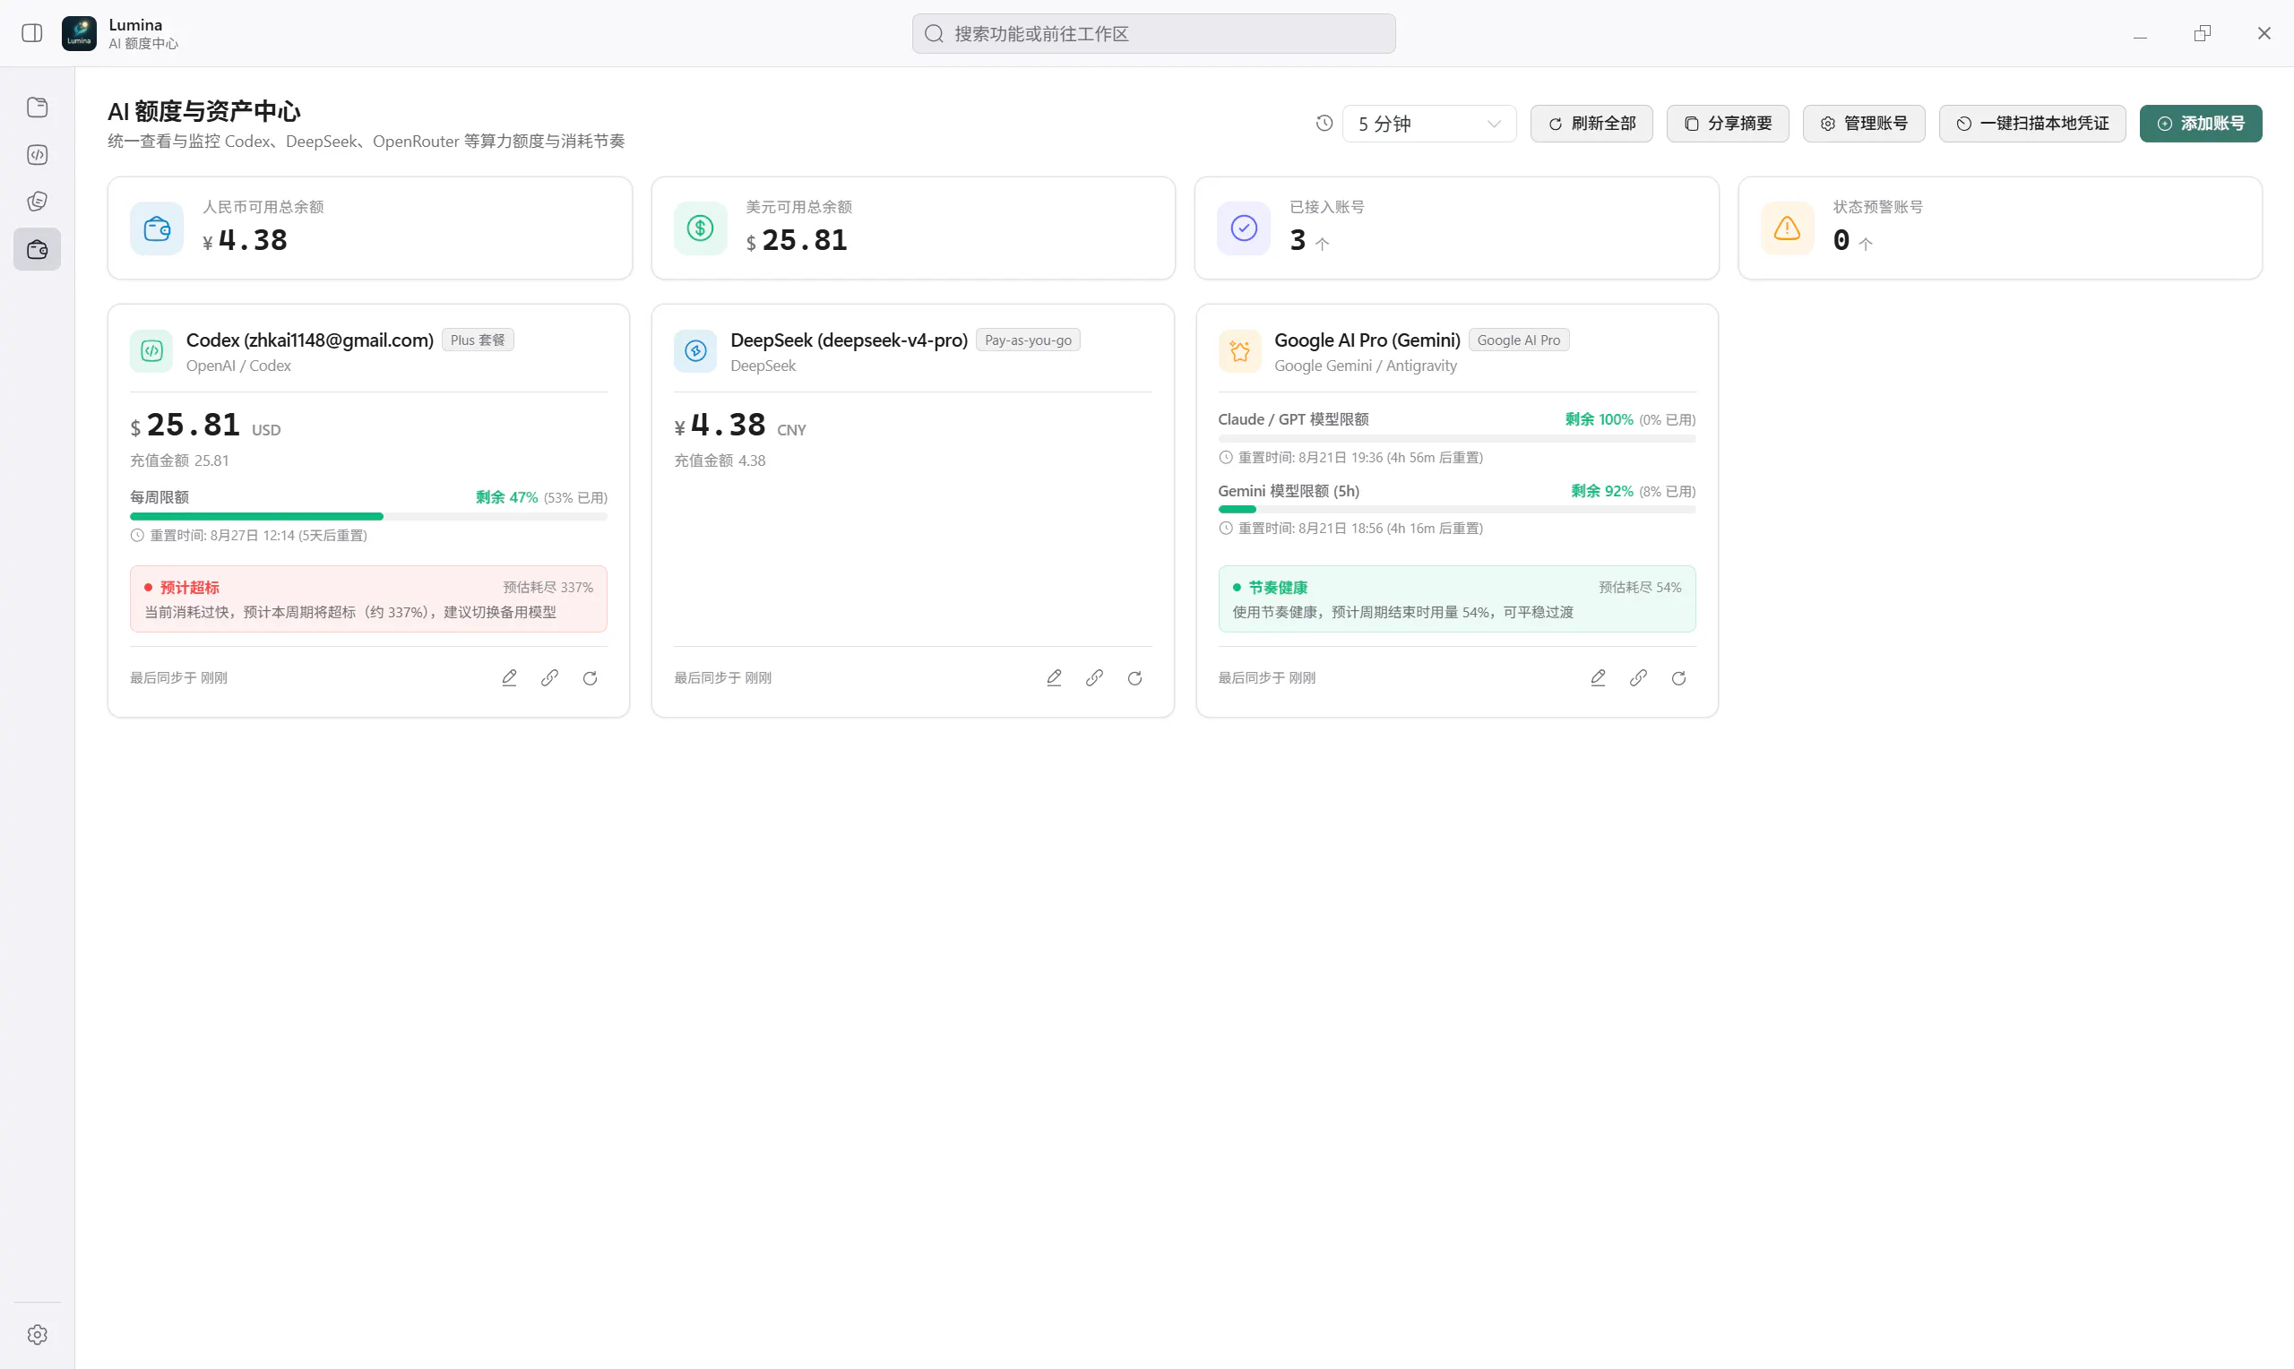Open the stacked cards section in sidebar
The image size is (2294, 1369).
point(38,201)
